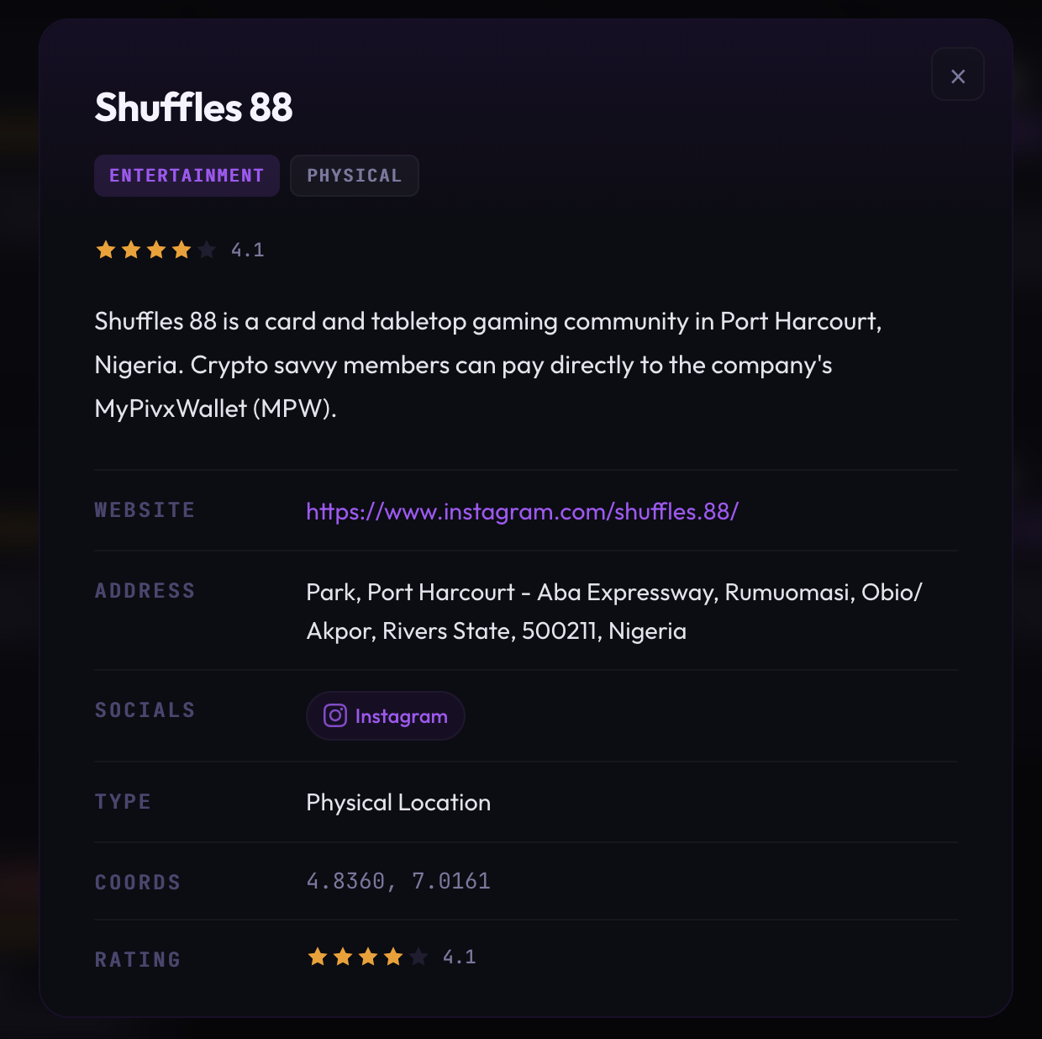Viewport: 1042px width, 1039px height.
Task: Click the third star below the category tags
Action: tap(156, 250)
